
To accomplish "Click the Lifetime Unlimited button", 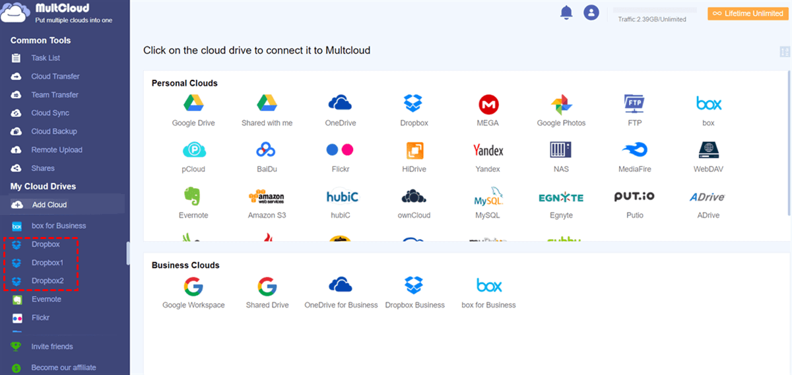I will (748, 13).
